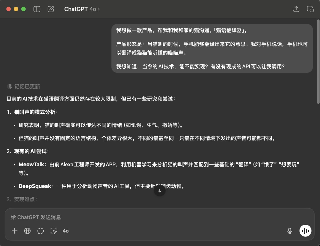The height and width of the screenshot is (246, 320).
Task: Focus the 给 ChatGPT 发送消息 input field
Action: click(x=160, y=217)
